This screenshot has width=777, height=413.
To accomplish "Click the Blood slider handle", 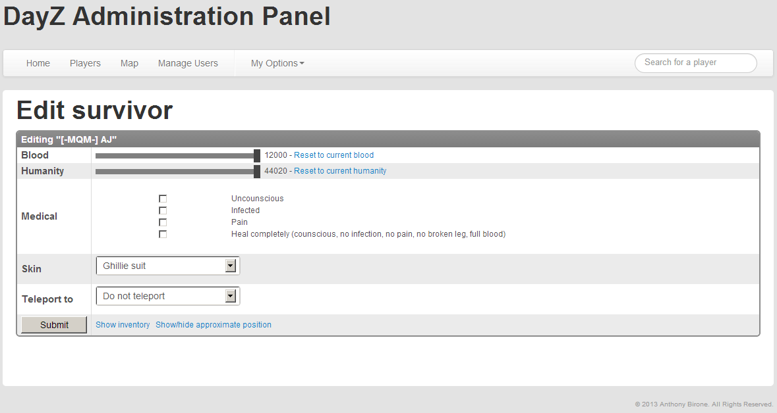I will click(x=256, y=156).
